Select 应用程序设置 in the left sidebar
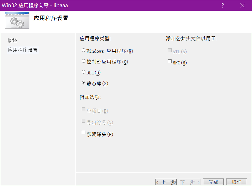The width and height of the screenshot is (252, 186). [22, 50]
